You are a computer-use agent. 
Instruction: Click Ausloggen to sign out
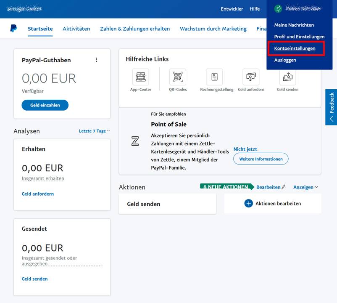(x=285, y=60)
